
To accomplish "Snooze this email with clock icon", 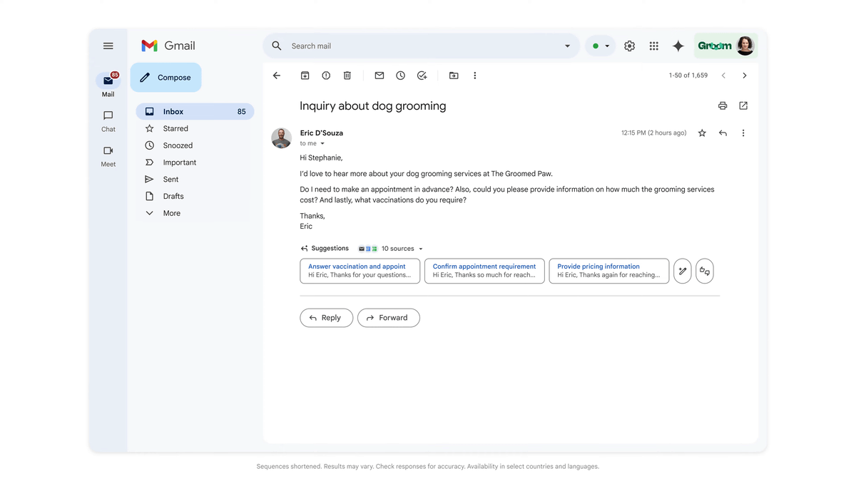I will [x=401, y=76].
